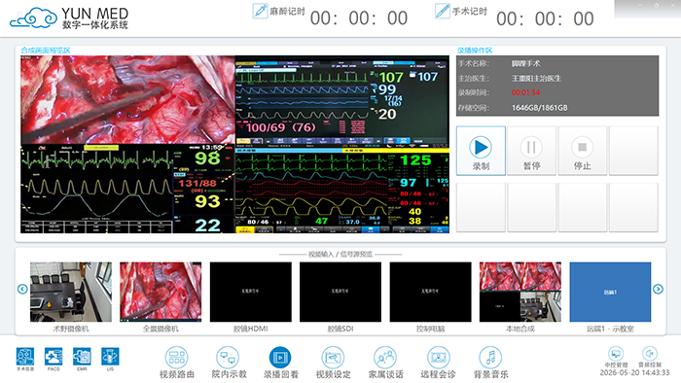Screen dimensions: 681x383
Task: Select the 腔镜HDMI source thumbnail
Action: click(251, 292)
